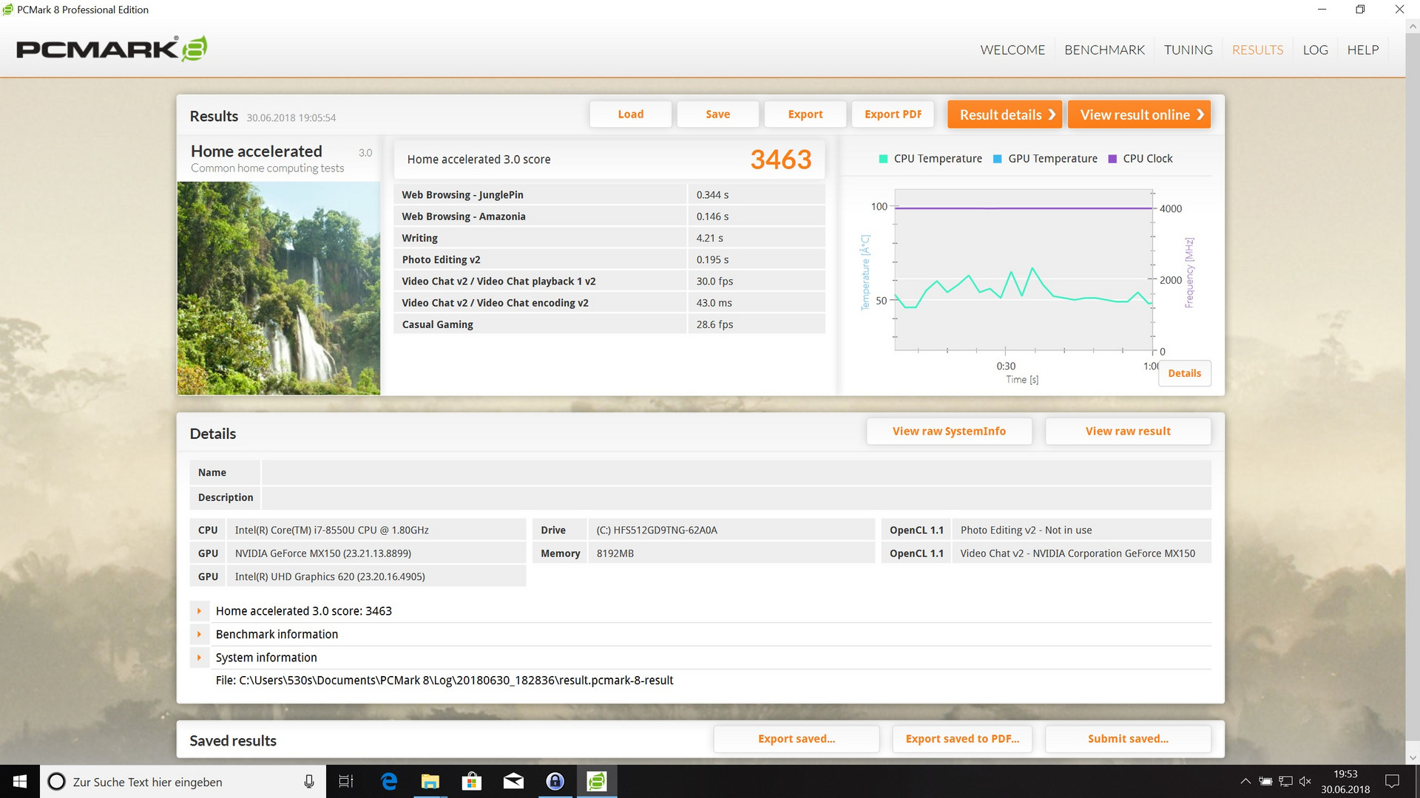Click Task View icon in taskbar
Image resolution: width=1420 pixels, height=798 pixels.
[345, 781]
